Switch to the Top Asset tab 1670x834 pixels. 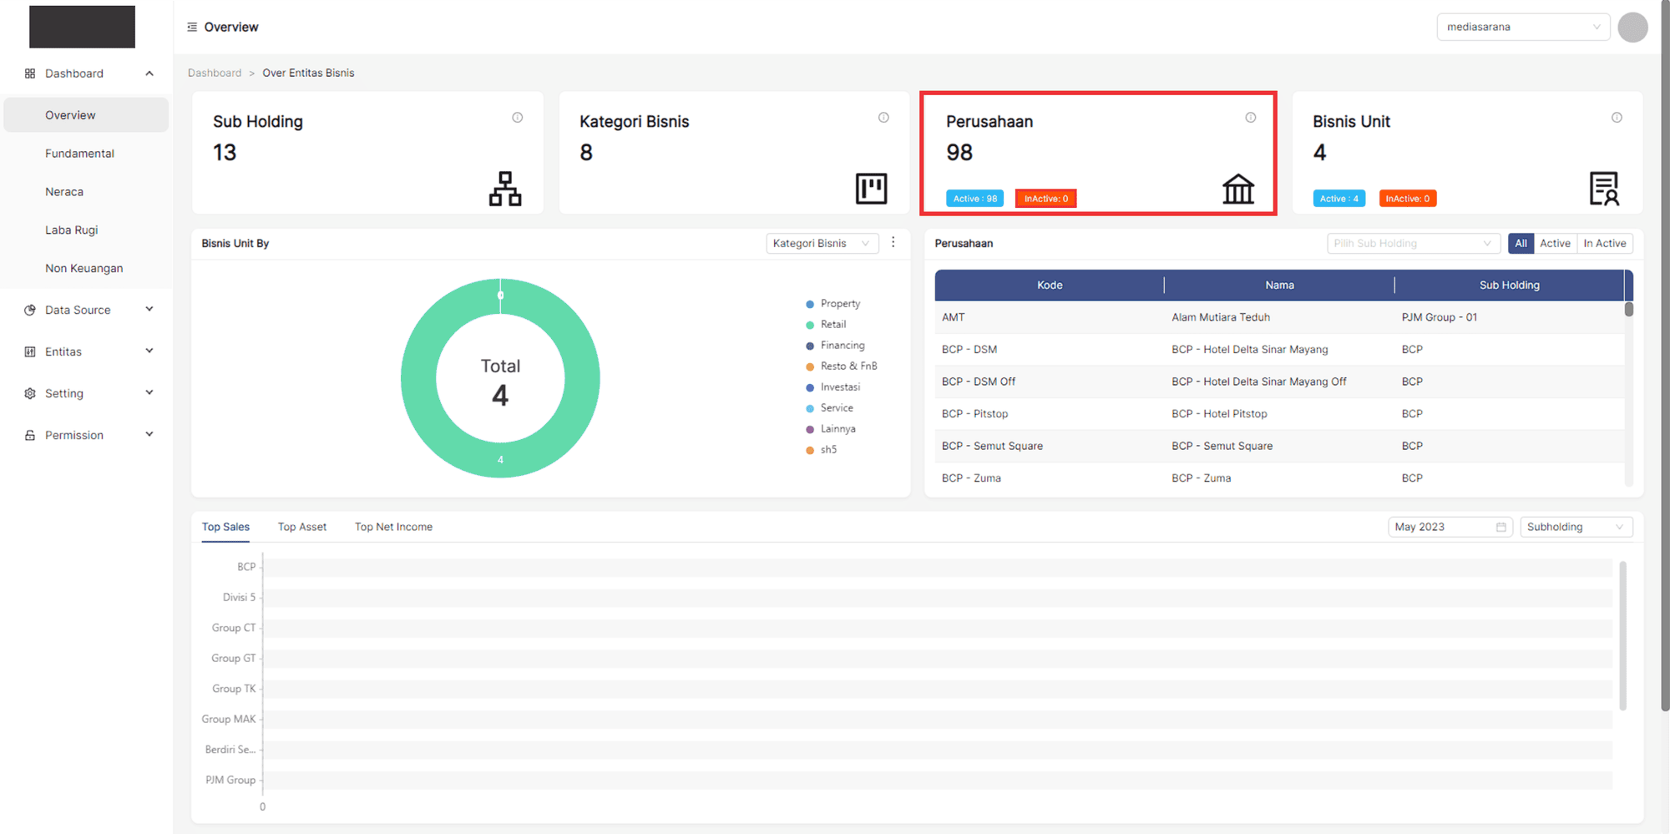(302, 527)
